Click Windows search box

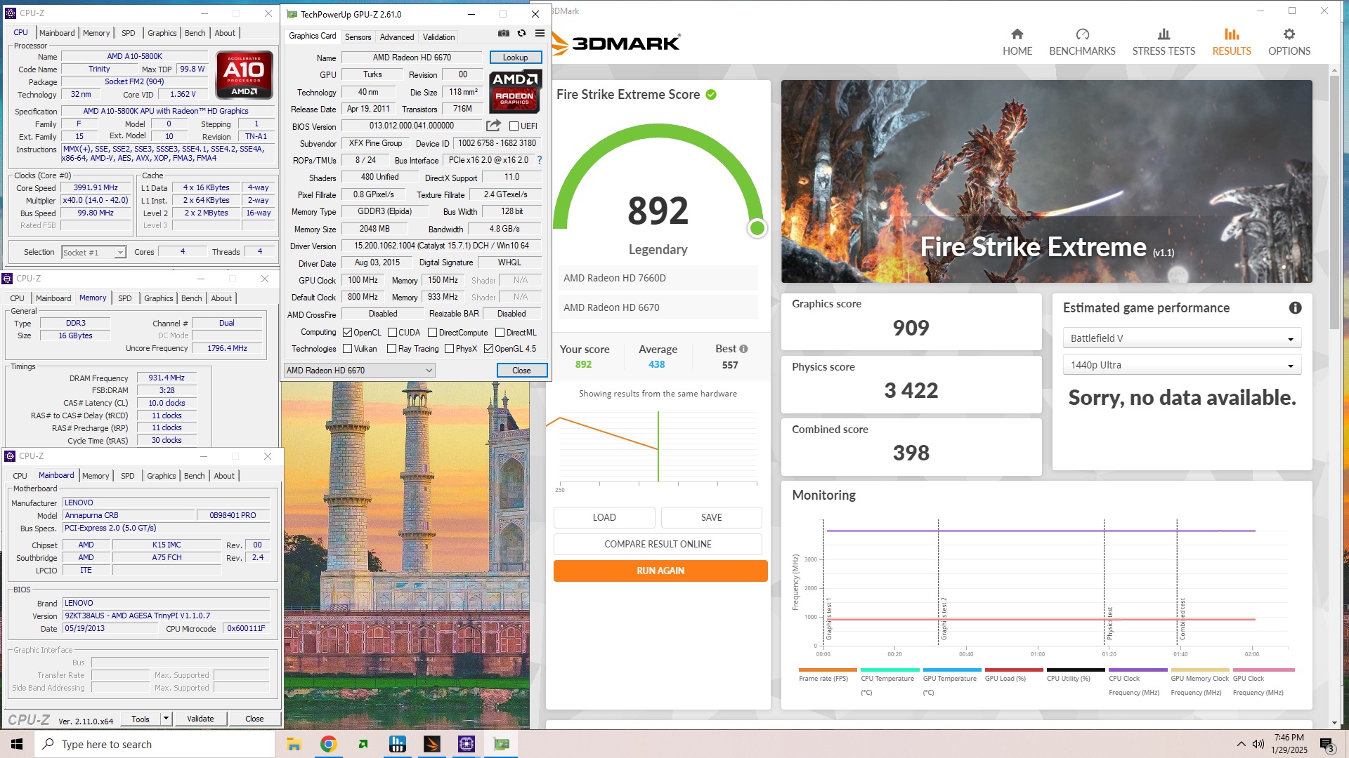click(x=155, y=744)
